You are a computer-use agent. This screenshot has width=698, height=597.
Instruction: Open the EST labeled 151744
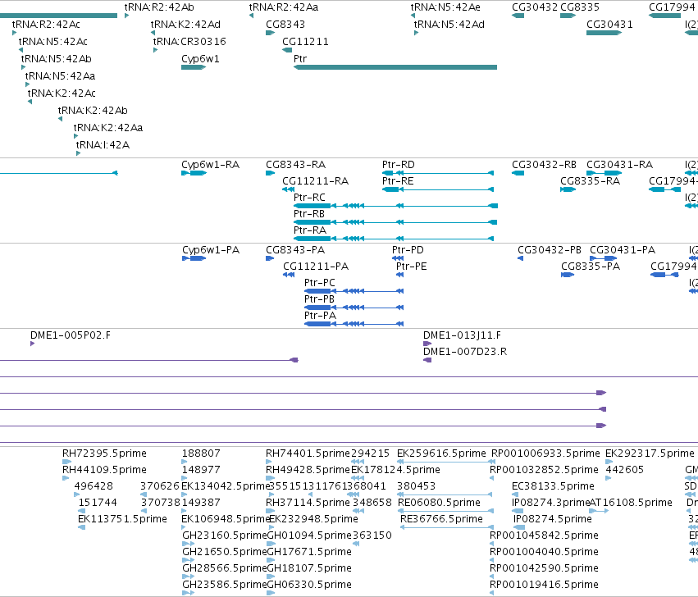(x=98, y=503)
